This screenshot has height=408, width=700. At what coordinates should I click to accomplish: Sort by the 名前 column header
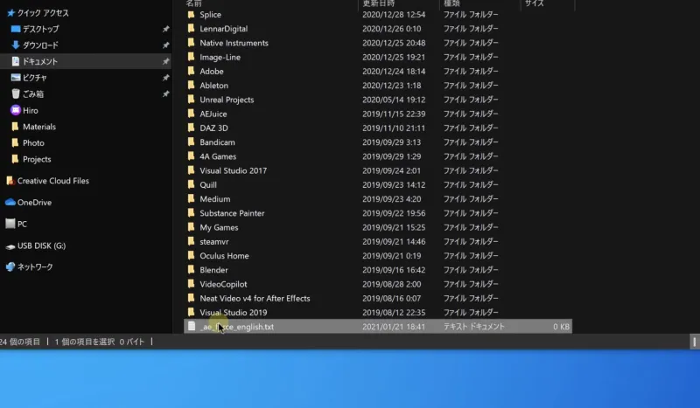(x=193, y=3)
